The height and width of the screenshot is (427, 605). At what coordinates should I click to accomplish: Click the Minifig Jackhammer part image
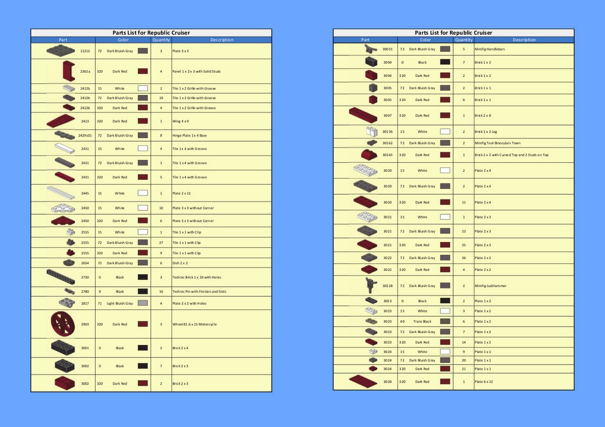(x=372, y=285)
